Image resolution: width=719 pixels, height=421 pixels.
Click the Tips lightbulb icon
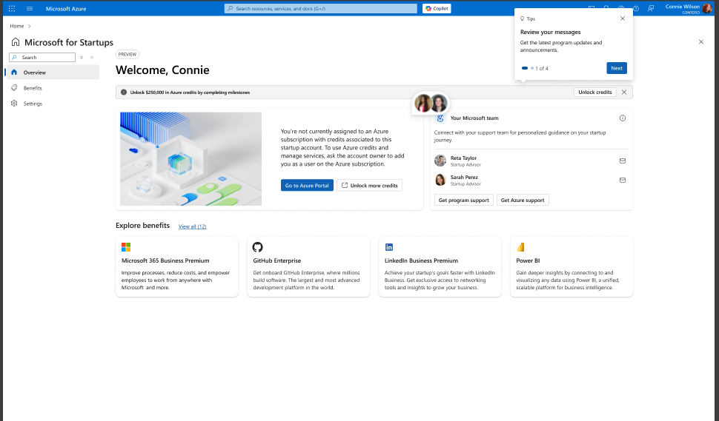pos(523,18)
